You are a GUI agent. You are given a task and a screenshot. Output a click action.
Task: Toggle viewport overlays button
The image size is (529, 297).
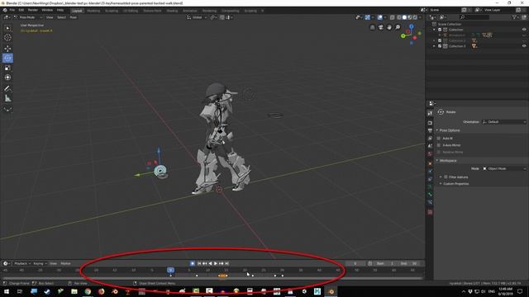pos(380,17)
